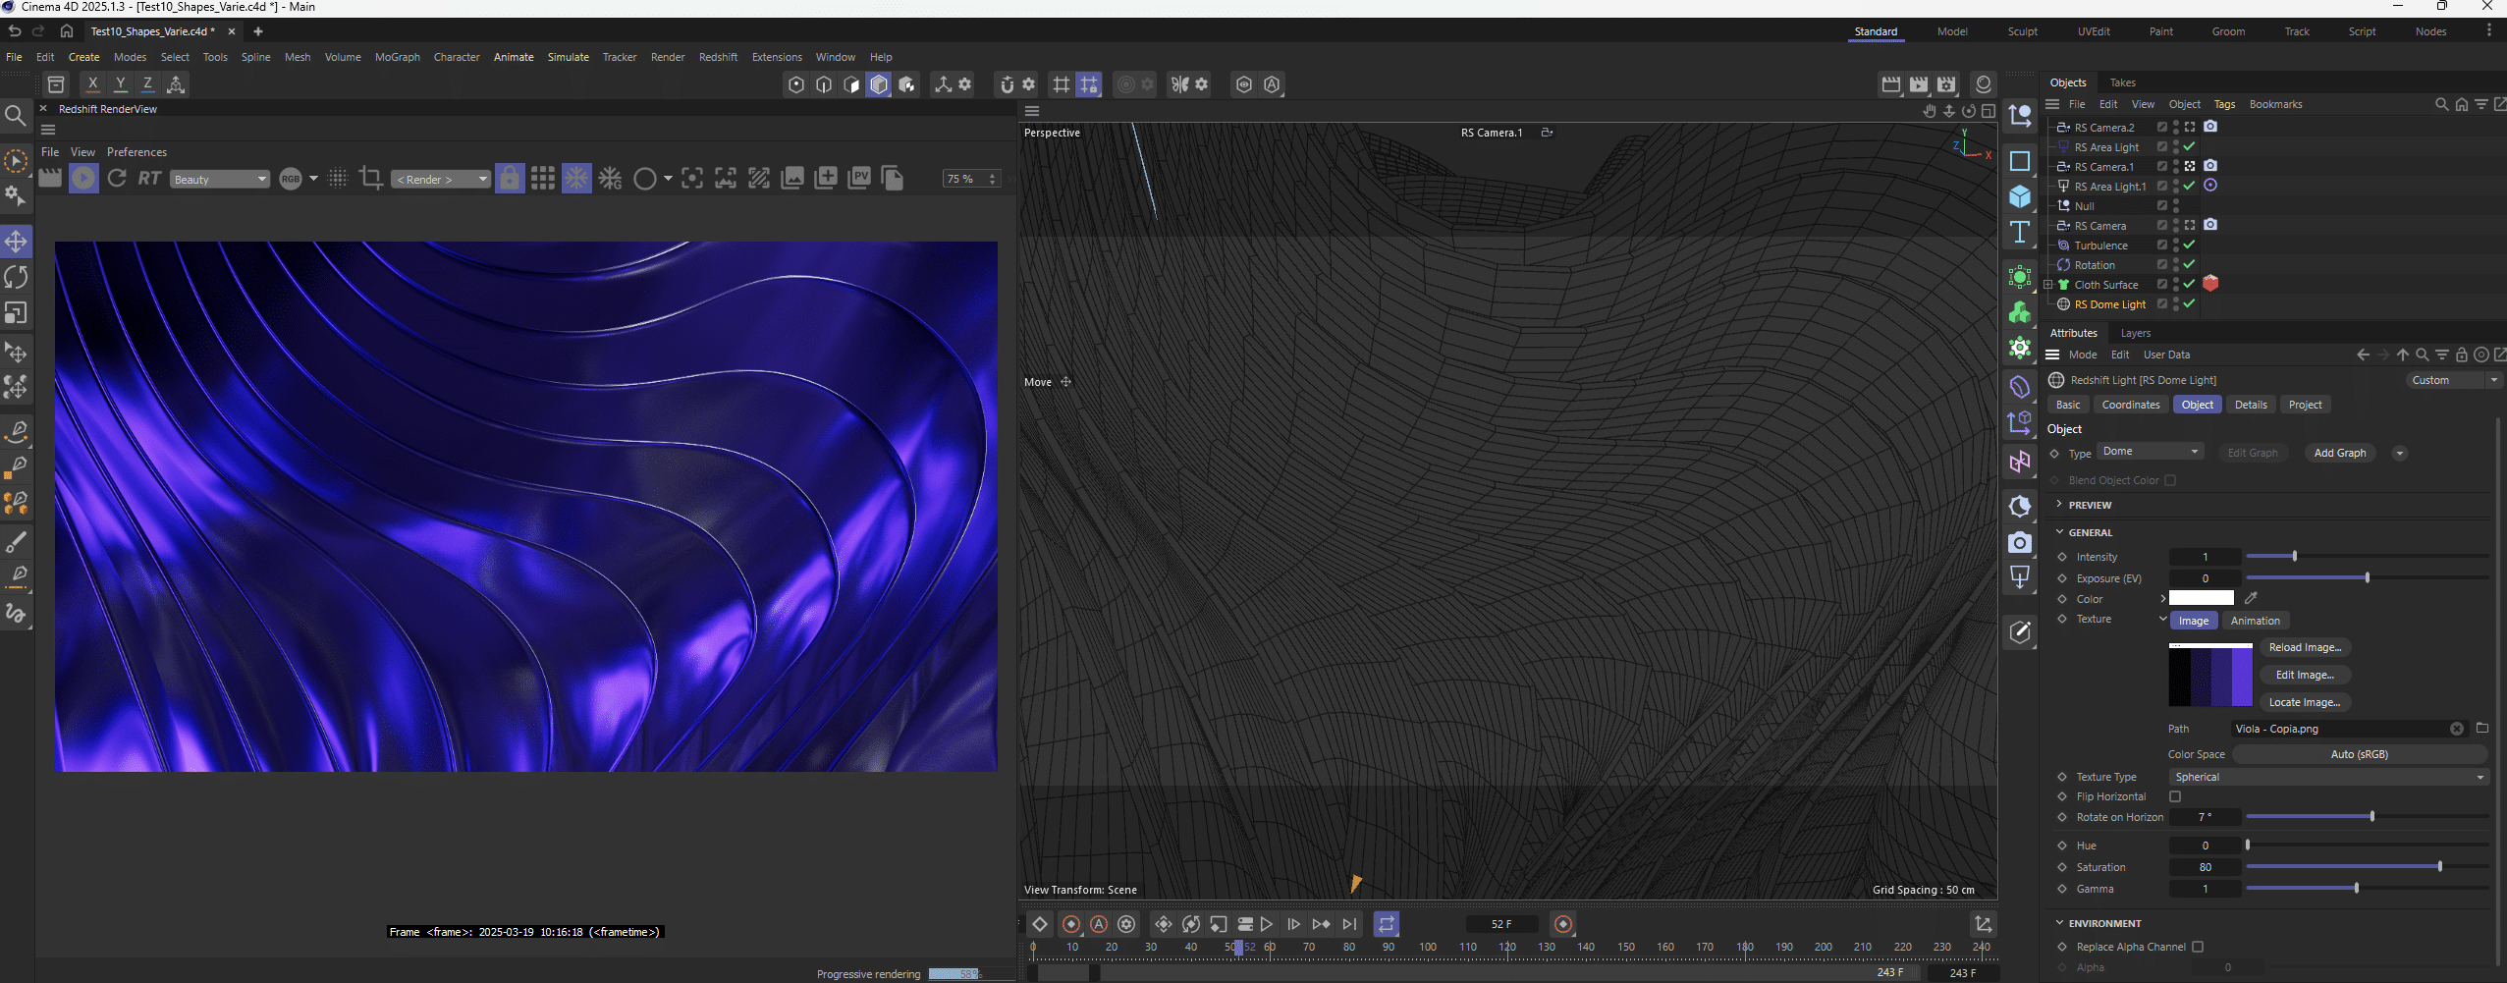Click the folder browse icon next to Path
The width and height of the screenshot is (2507, 983).
coord(2482,728)
